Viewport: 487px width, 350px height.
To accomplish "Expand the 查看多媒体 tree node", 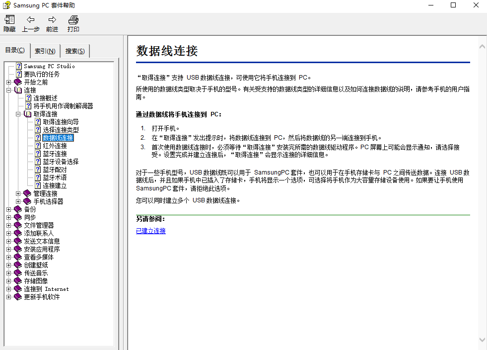I will tap(9, 257).
